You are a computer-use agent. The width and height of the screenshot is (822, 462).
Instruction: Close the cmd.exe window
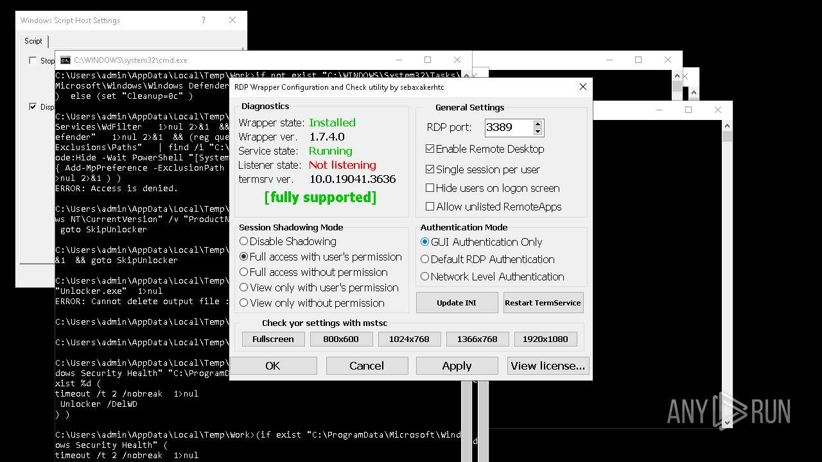(x=457, y=60)
